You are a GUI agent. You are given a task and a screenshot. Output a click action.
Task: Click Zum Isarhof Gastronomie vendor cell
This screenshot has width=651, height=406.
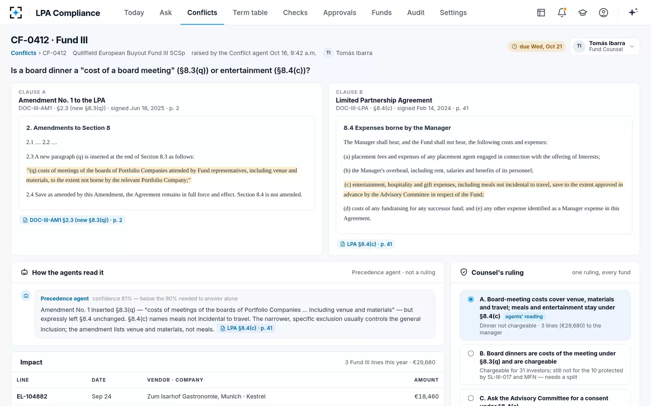[206, 397]
